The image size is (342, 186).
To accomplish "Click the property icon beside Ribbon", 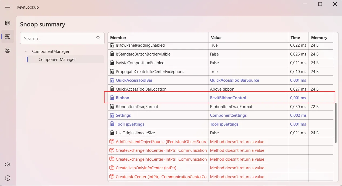I will [112, 98].
